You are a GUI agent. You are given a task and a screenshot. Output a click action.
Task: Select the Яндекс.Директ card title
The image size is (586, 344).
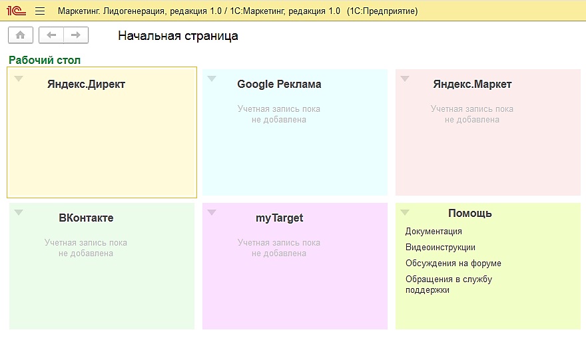86,84
